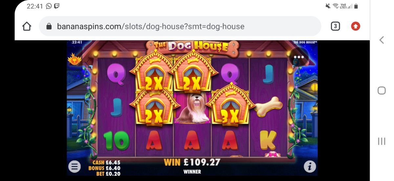Tap the Android back navigation chevron
Viewport: 394px width, 181px height.
click(382, 40)
